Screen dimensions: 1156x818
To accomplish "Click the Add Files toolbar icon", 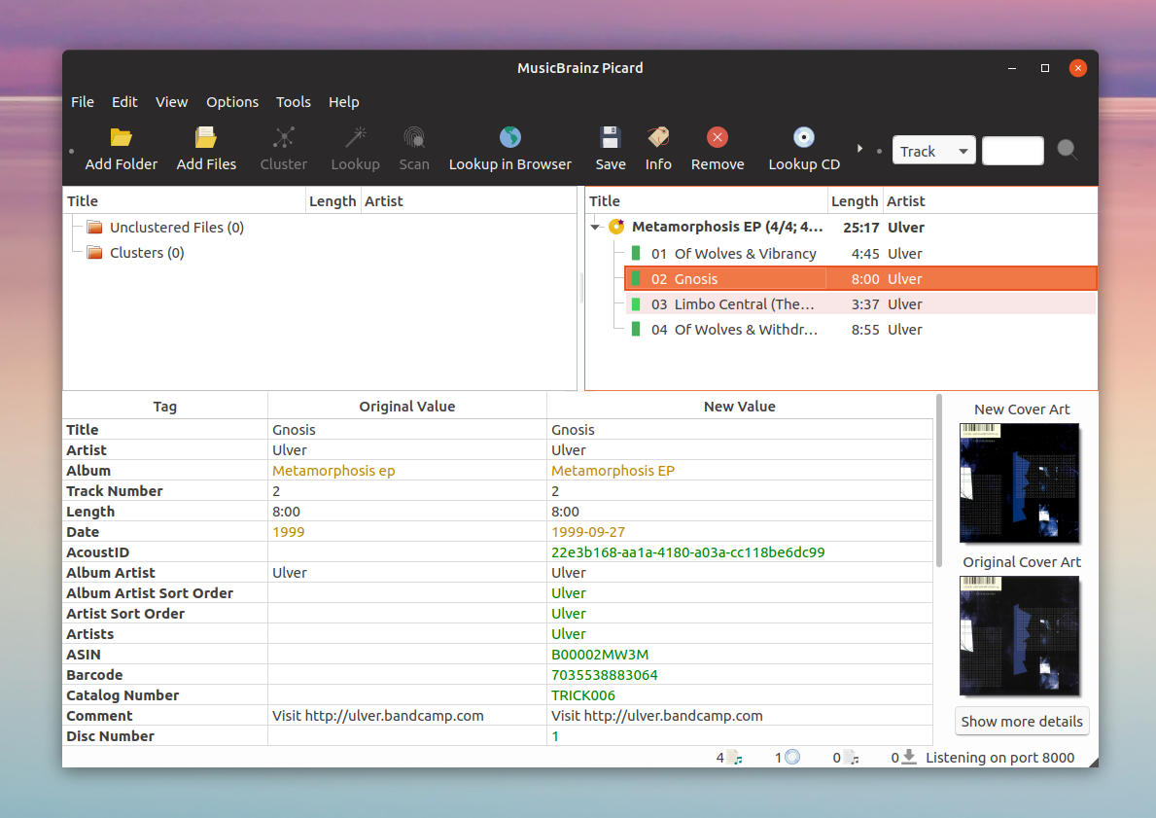I will pos(206,137).
